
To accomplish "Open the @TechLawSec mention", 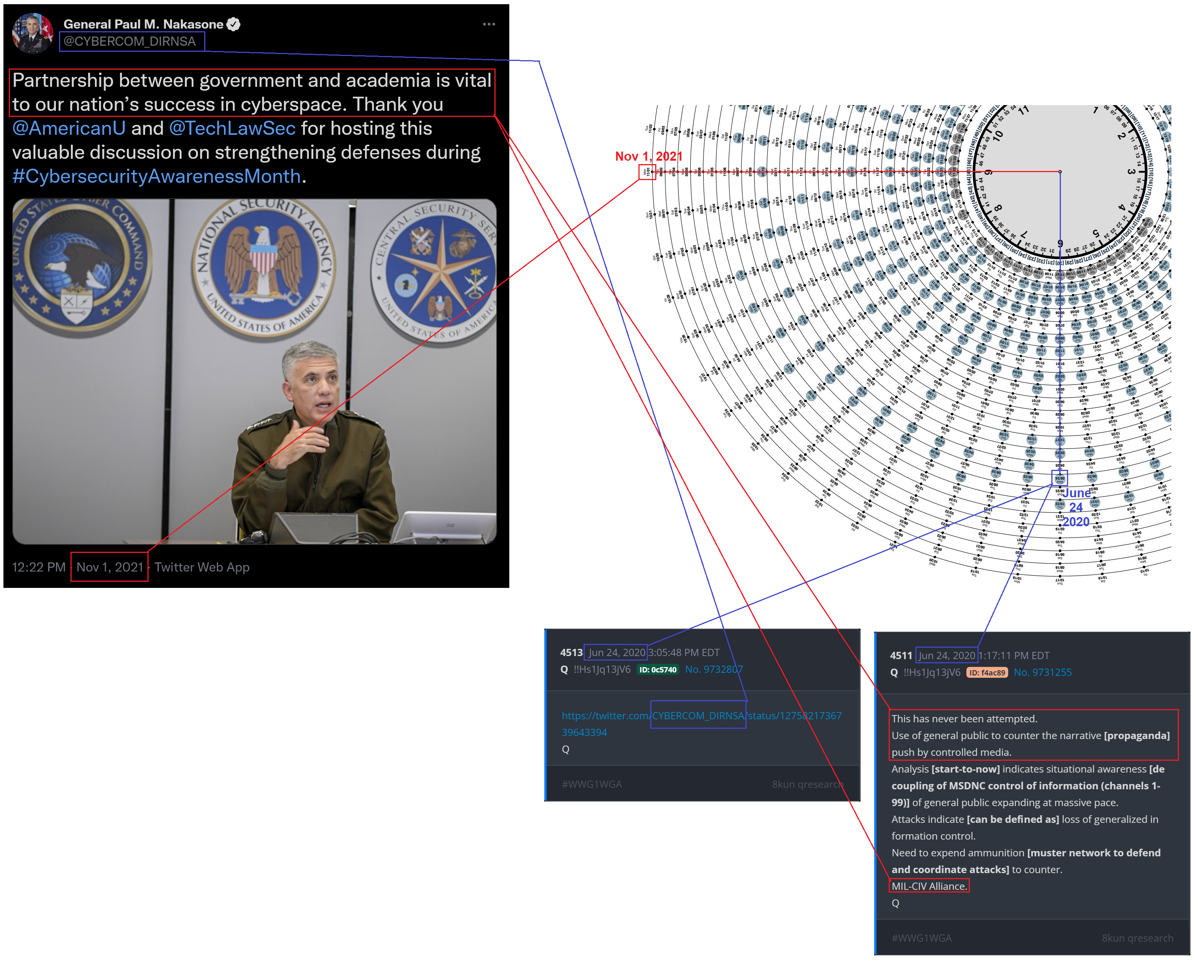I will (232, 129).
